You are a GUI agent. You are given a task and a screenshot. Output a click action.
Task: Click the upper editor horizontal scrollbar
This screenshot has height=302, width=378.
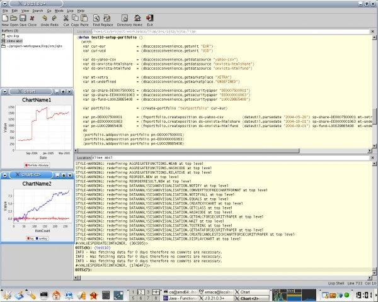click(x=188, y=151)
